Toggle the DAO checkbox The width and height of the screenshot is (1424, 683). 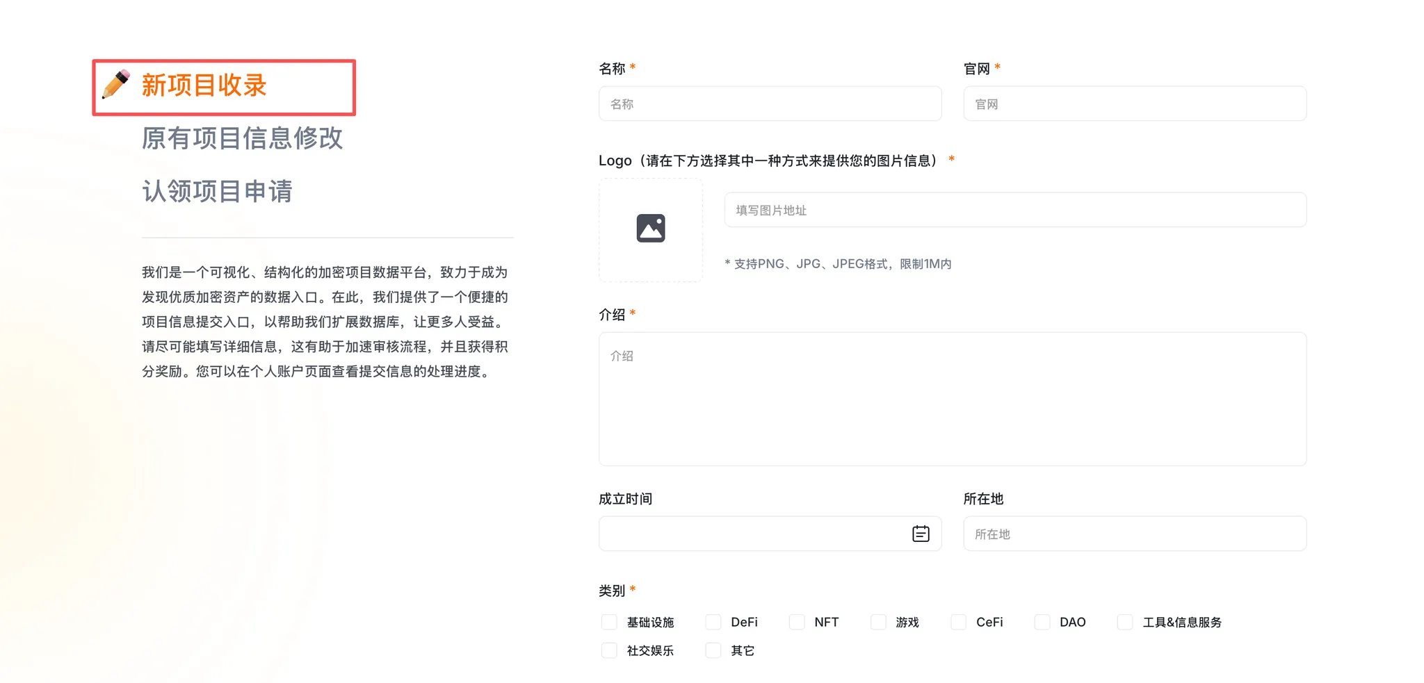1042,622
